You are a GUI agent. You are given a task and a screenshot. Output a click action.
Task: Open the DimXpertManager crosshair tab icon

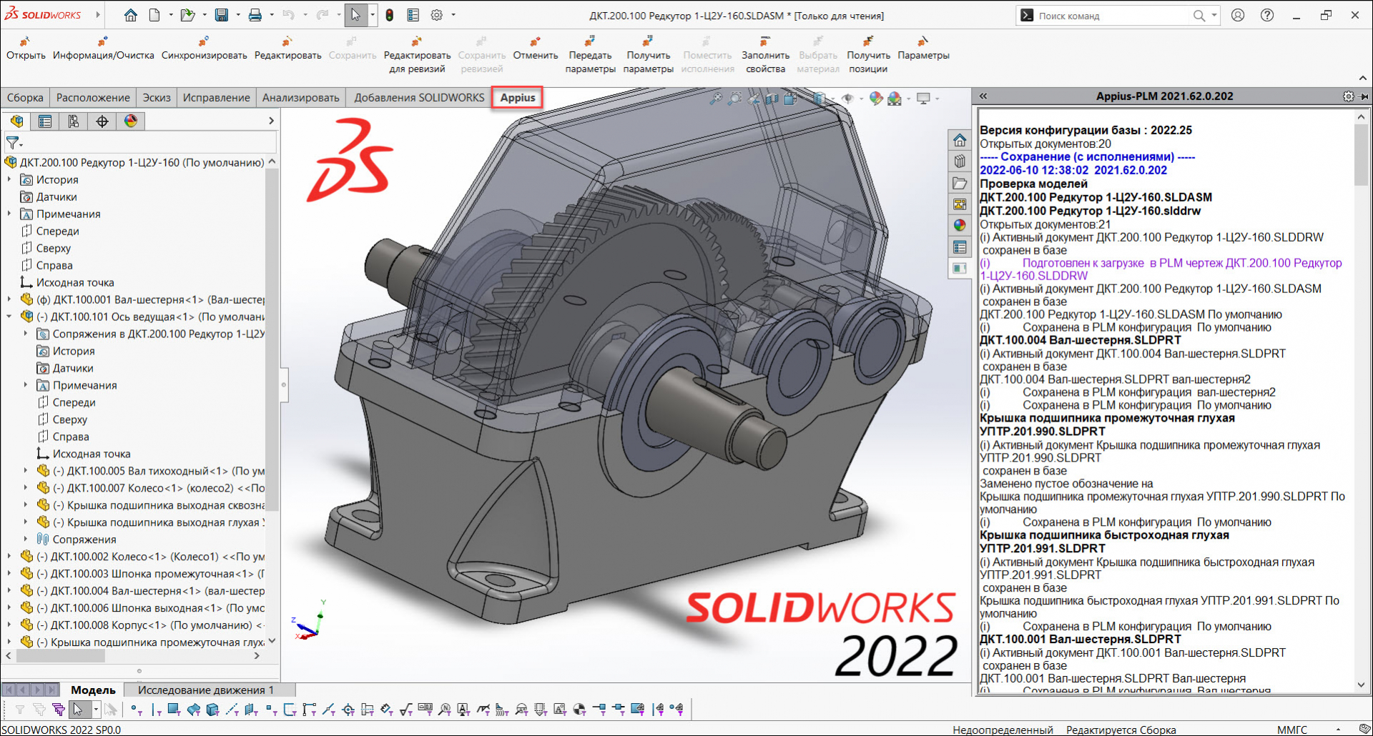[102, 121]
